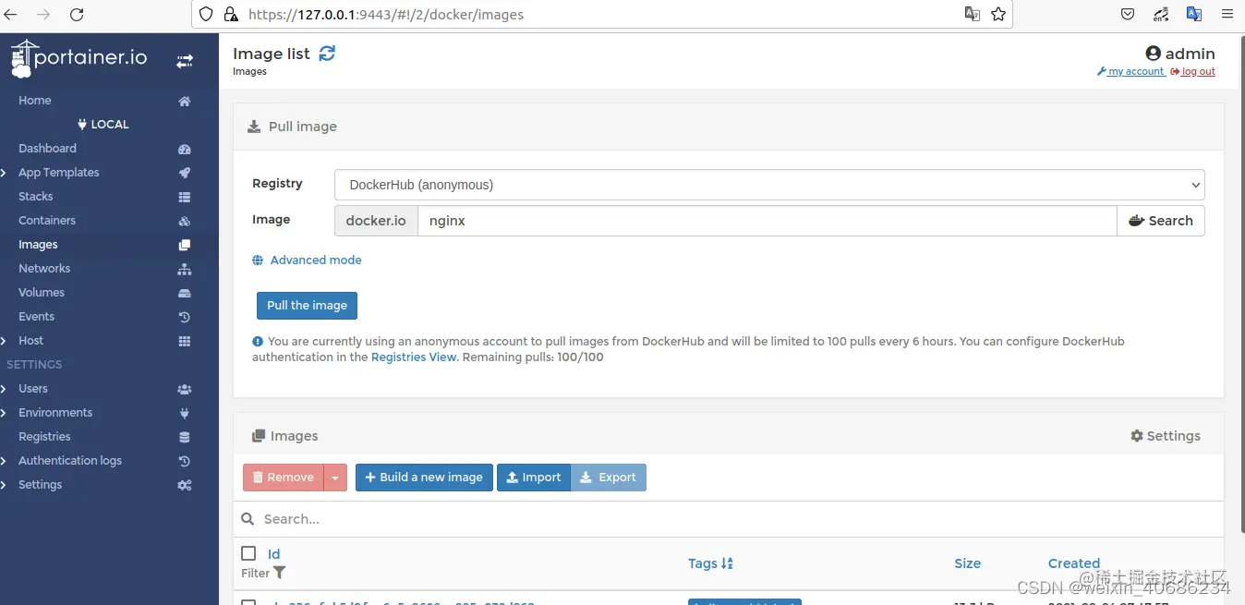
Task: Open the my account link
Action: [x=1130, y=72]
